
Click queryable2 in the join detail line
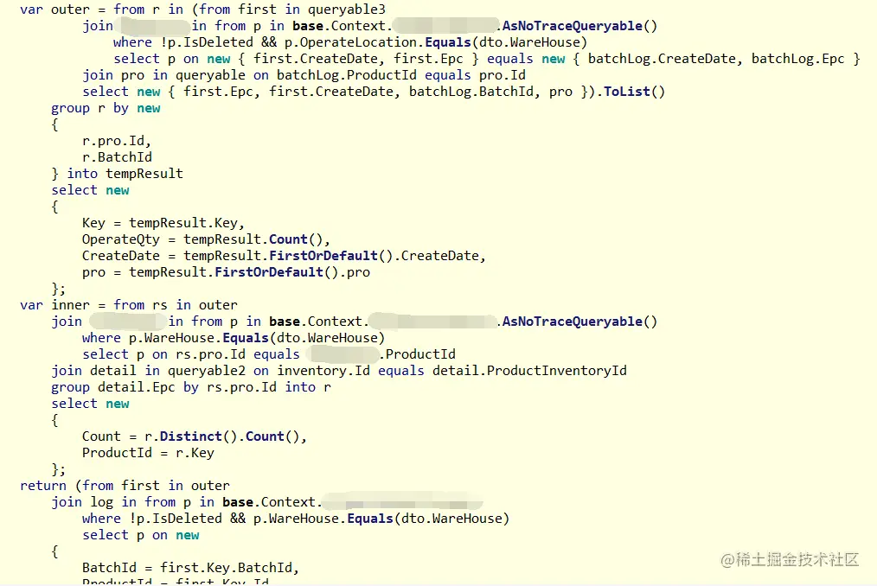(207, 371)
